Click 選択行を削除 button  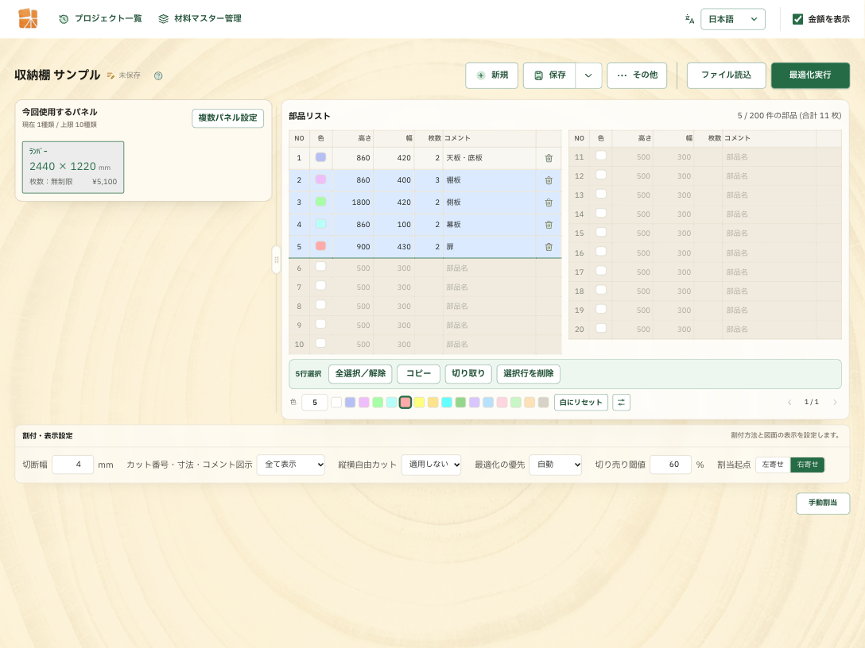coord(529,373)
